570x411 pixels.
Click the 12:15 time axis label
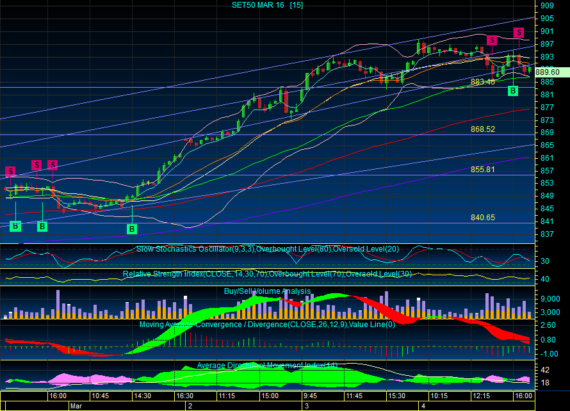pos(481,396)
